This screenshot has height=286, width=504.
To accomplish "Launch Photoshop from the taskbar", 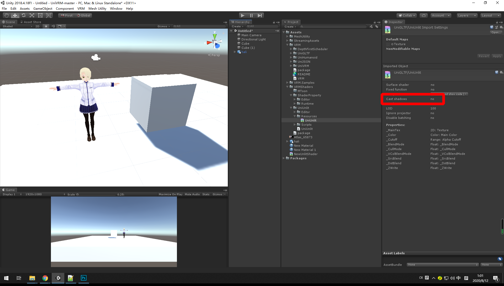I will click(83, 278).
